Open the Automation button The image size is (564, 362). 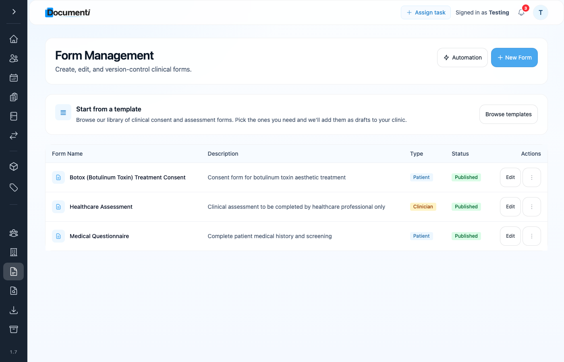tap(462, 58)
